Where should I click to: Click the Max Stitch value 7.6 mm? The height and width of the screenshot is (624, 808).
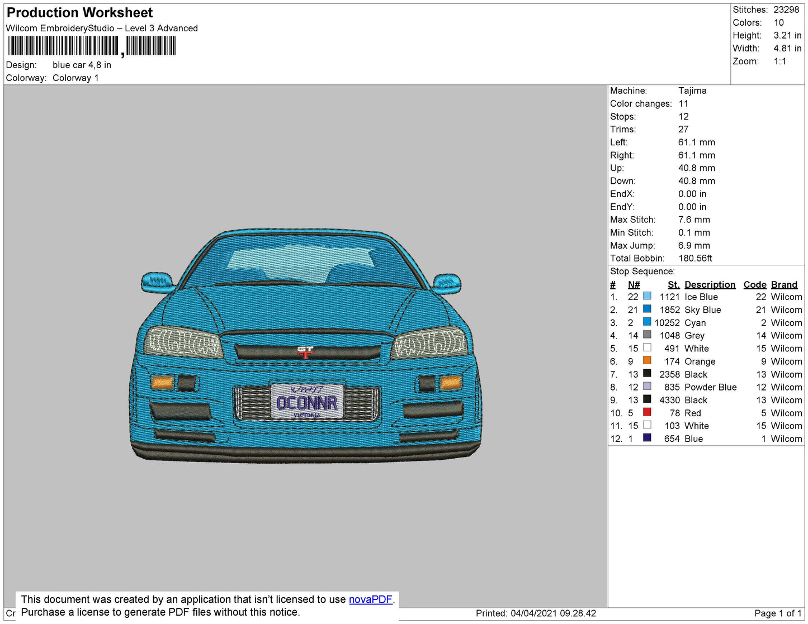click(x=694, y=220)
